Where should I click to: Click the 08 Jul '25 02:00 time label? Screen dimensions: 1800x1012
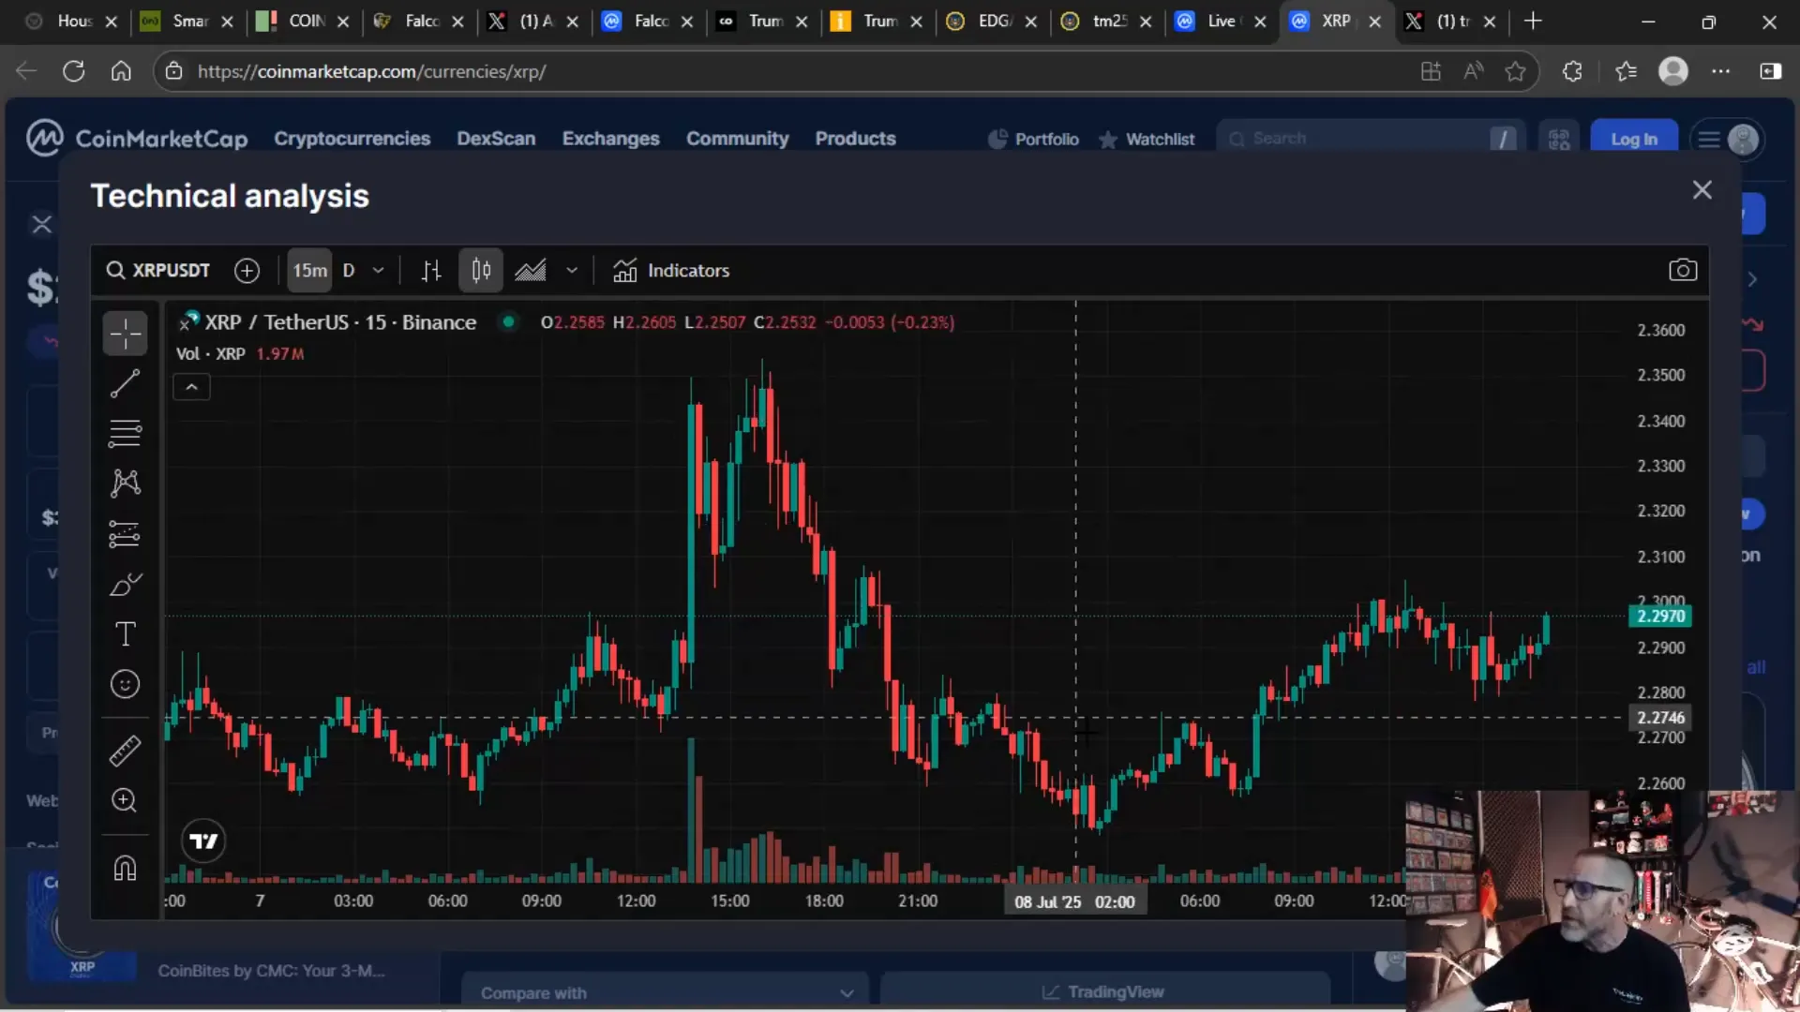(x=1074, y=901)
